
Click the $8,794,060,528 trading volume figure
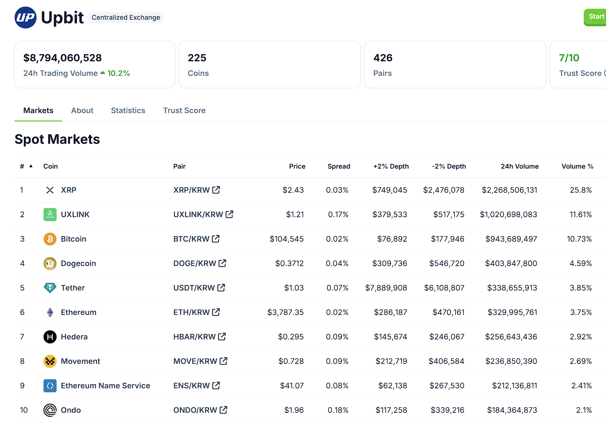click(62, 58)
